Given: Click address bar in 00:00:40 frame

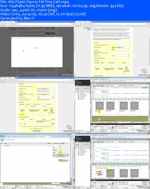Looking at the screenshot, I should pos(38,24).
